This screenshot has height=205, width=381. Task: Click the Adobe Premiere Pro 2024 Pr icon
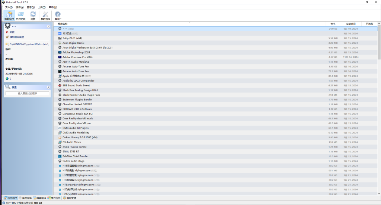click(60, 57)
